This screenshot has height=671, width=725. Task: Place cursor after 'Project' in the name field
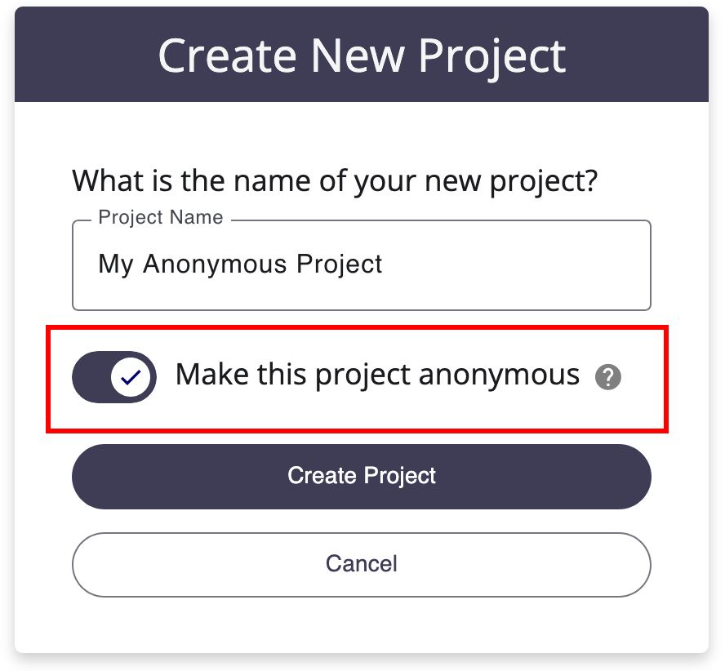coord(383,264)
